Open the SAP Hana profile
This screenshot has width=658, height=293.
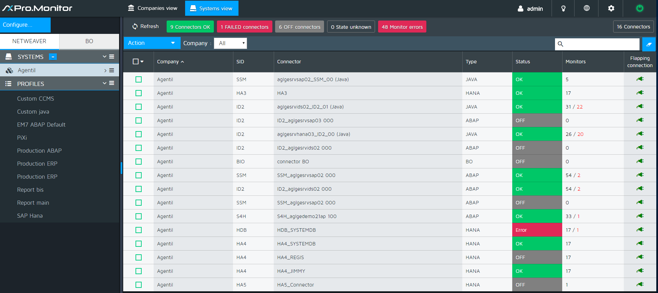point(30,216)
